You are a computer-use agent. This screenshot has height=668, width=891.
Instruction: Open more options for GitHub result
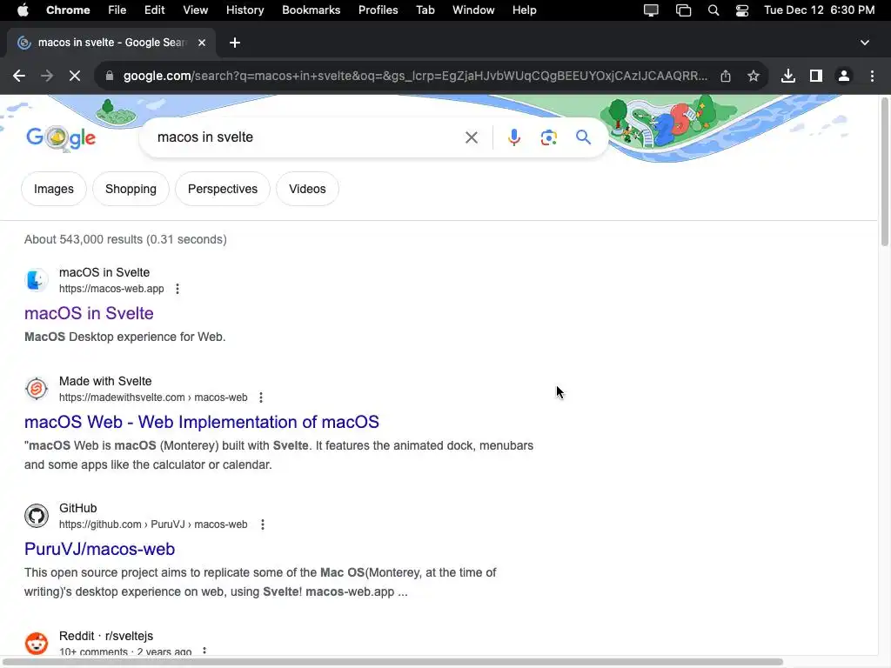(x=263, y=524)
